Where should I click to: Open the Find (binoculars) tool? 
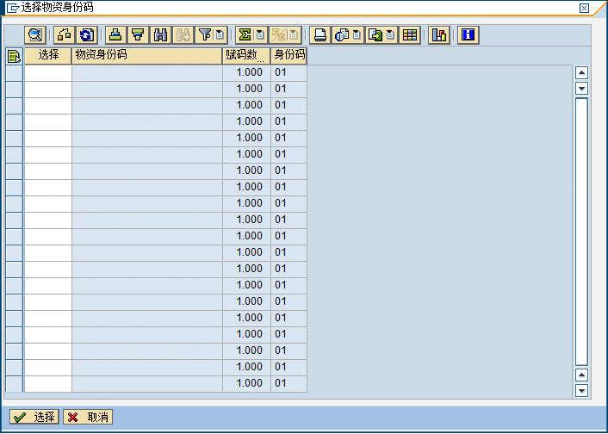pyautogui.click(x=159, y=35)
